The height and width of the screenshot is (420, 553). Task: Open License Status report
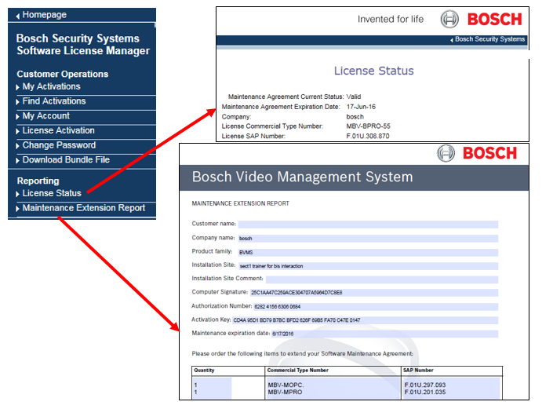point(52,193)
